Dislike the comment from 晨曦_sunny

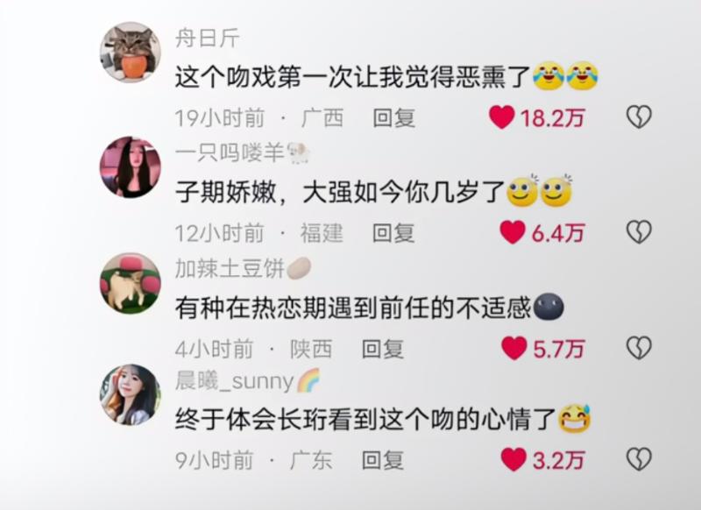click(639, 459)
